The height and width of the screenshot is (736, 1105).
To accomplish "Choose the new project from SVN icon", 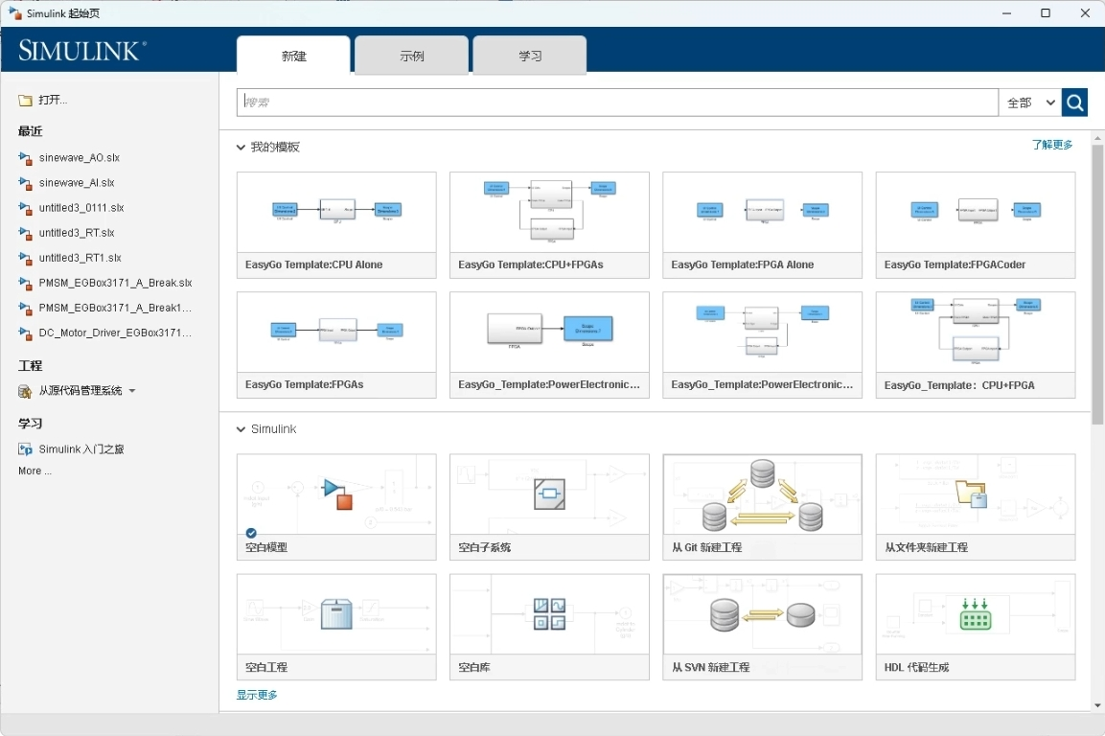I will point(762,613).
